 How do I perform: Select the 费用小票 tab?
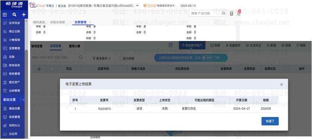tap(74, 46)
